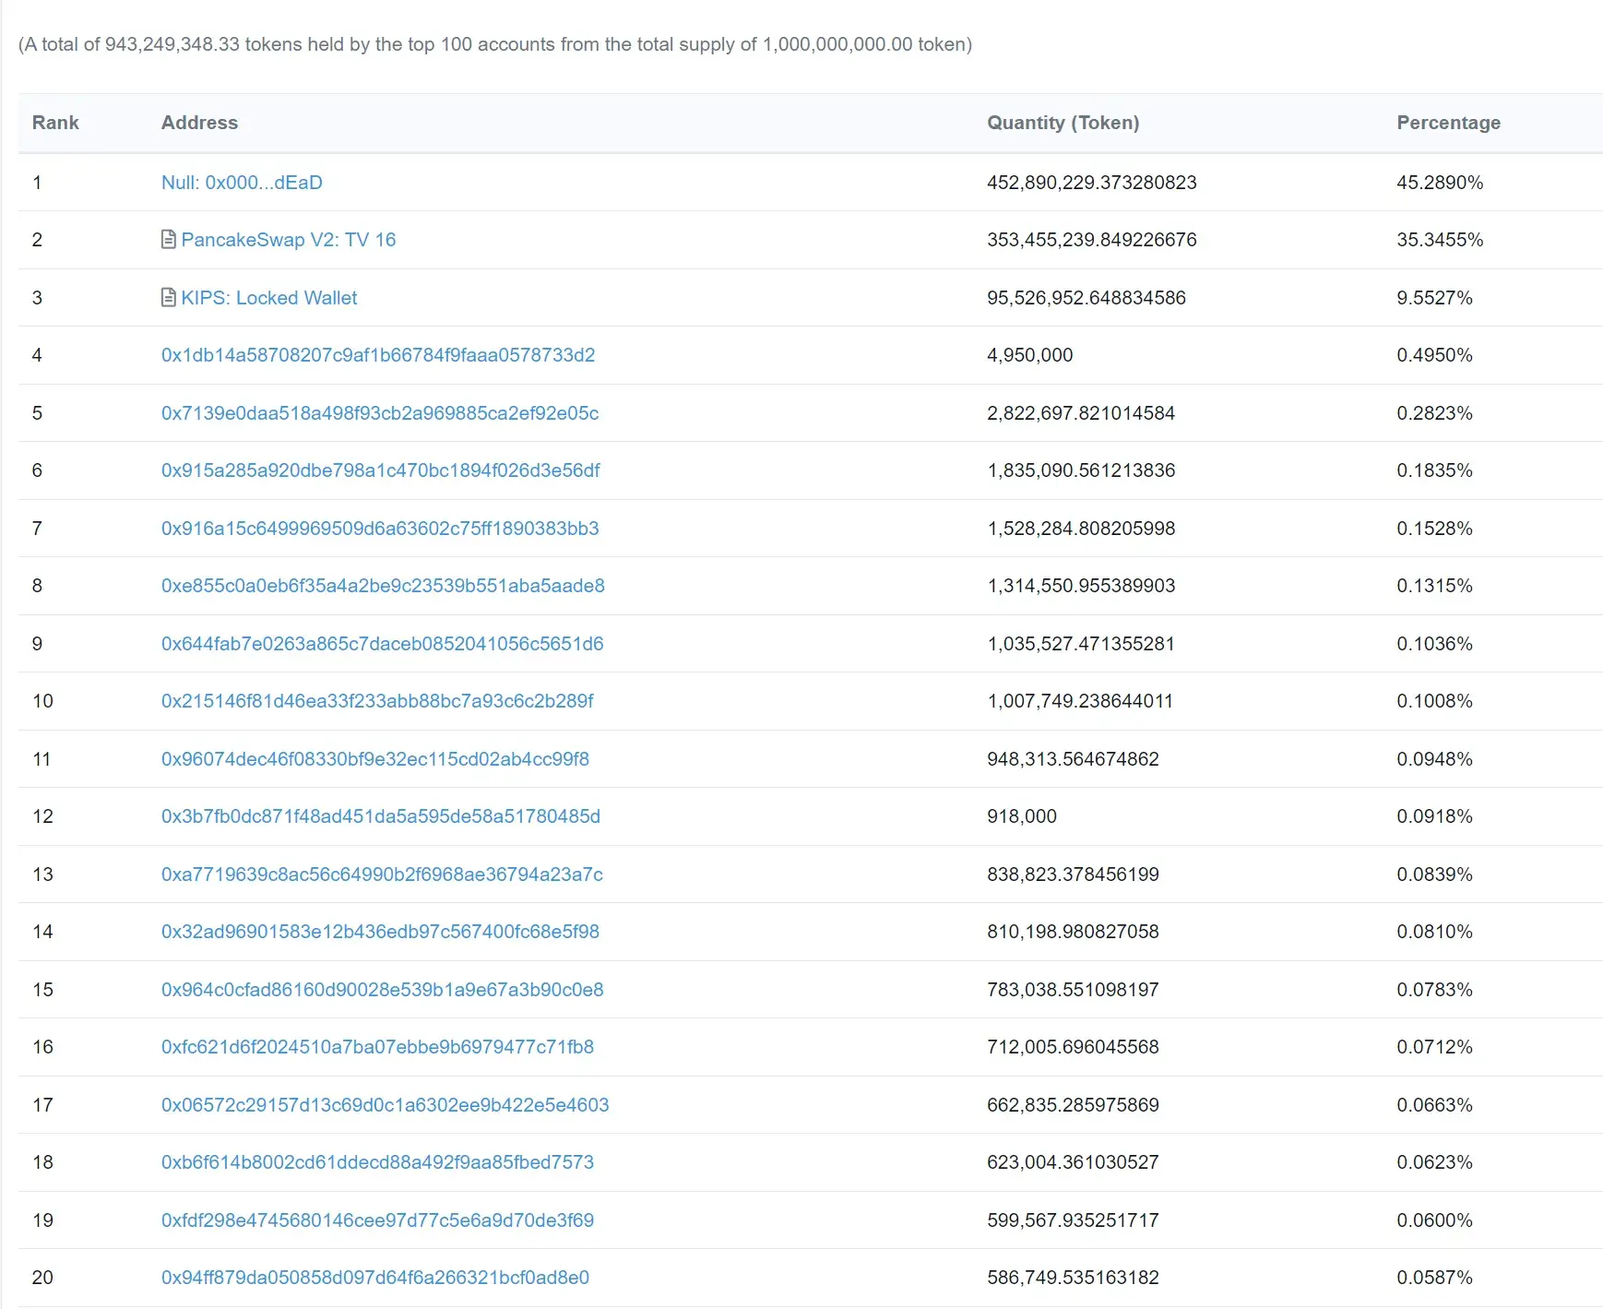Image resolution: width=1603 pixels, height=1309 pixels.
Task: Click the 0.0948% percentage value
Action: 1434,759
